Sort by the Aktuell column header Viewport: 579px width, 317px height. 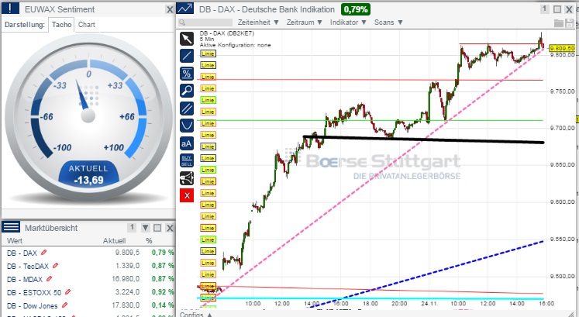(x=114, y=240)
